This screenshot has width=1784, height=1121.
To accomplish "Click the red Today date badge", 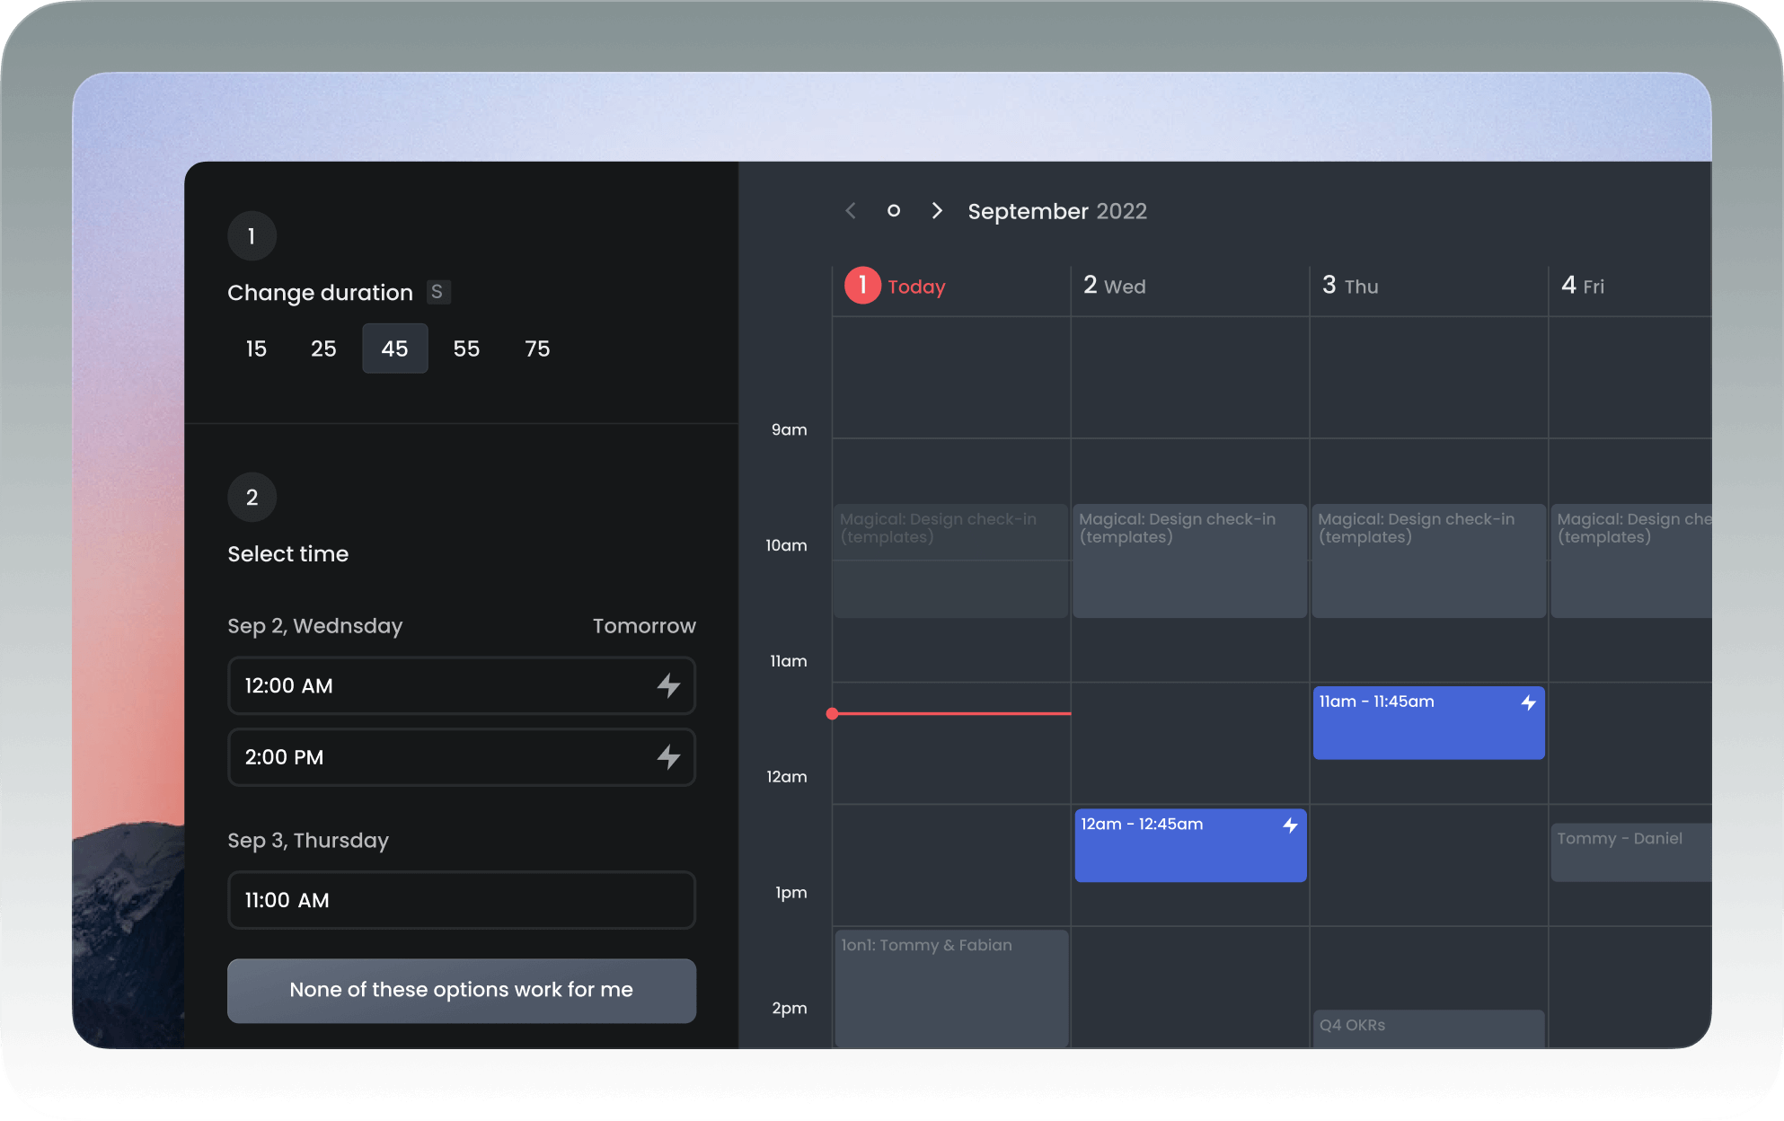I will tap(861, 286).
